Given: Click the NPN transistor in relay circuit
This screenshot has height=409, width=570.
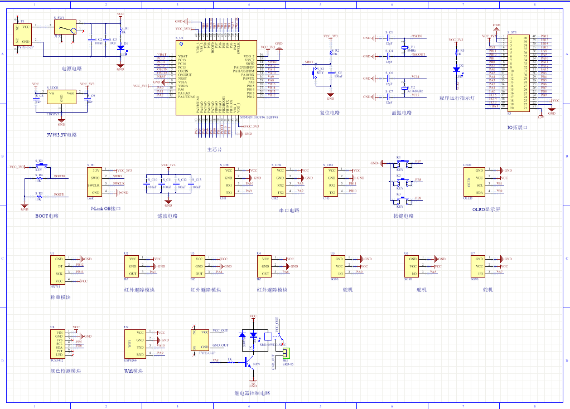Looking at the screenshot, I should pyautogui.click(x=250, y=363).
